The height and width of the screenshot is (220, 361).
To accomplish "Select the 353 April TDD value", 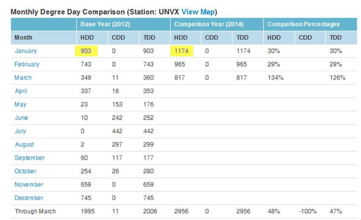I will pyautogui.click(x=148, y=91).
